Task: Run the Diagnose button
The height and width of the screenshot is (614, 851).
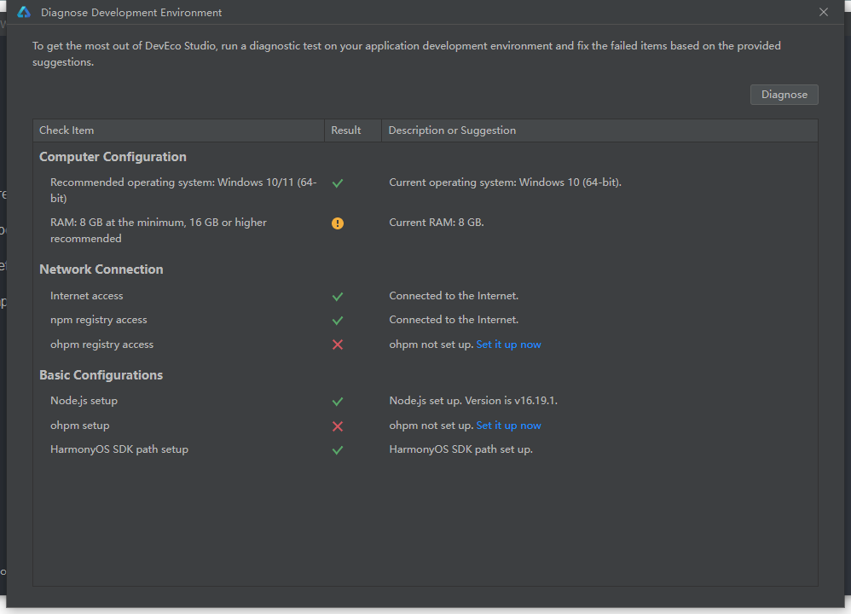Action: 784,95
